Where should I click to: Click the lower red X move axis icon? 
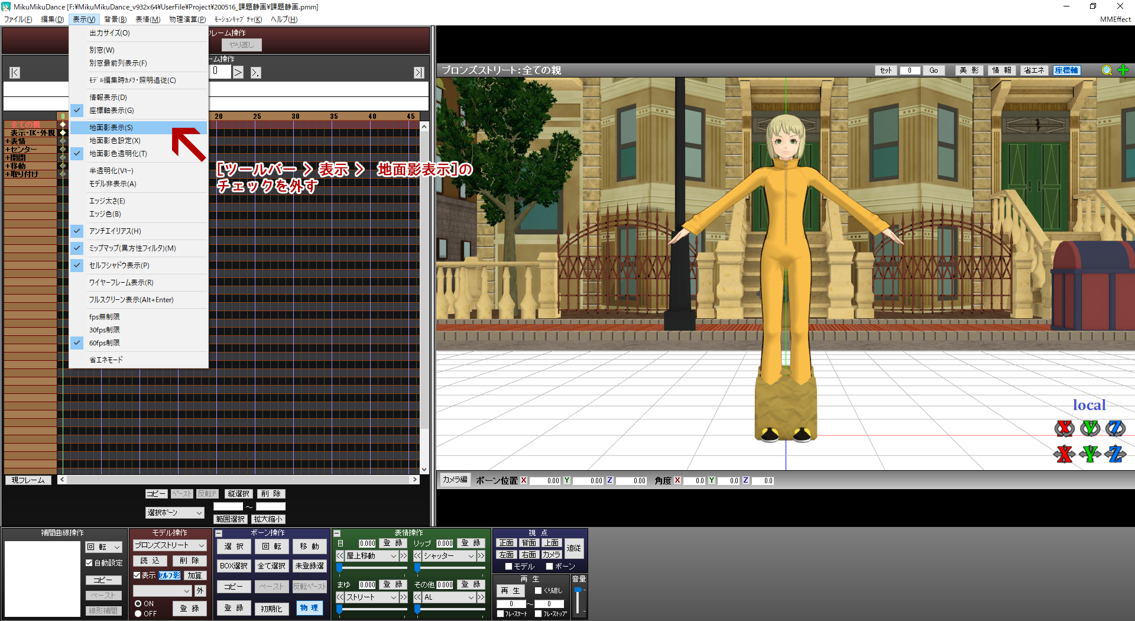(x=1064, y=454)
